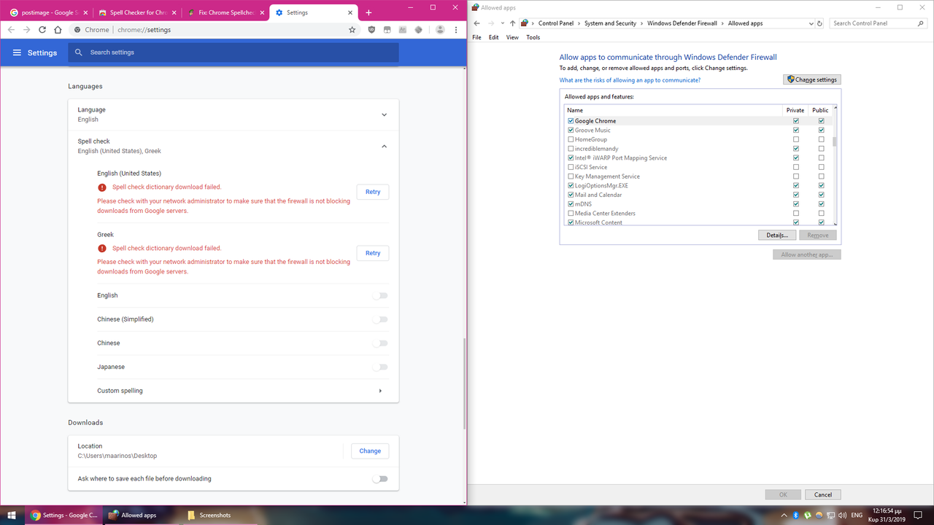
Task: Open Chrome's profile avatar menu
Action: click(x=440, y=30)
